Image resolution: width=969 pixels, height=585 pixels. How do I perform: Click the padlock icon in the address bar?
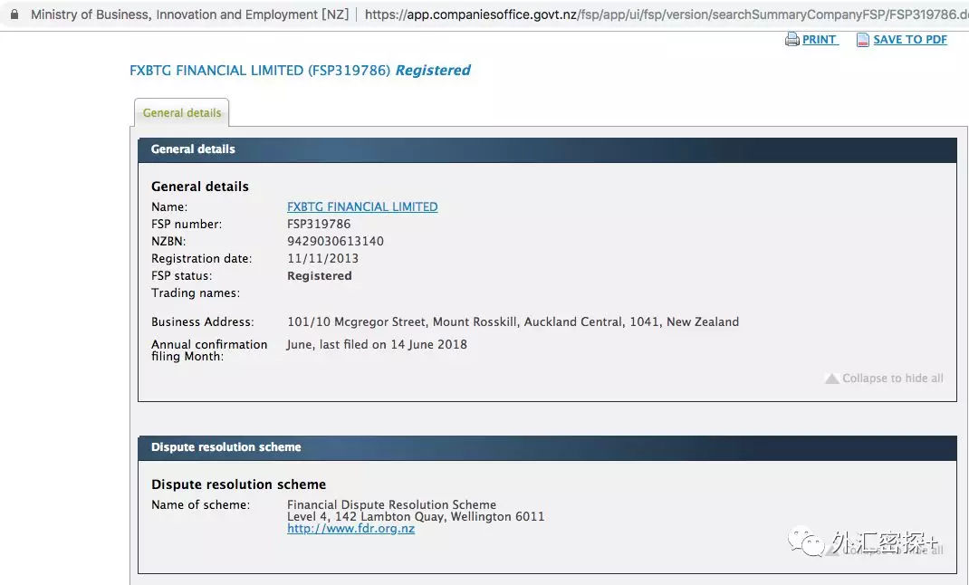click(14, 14)
